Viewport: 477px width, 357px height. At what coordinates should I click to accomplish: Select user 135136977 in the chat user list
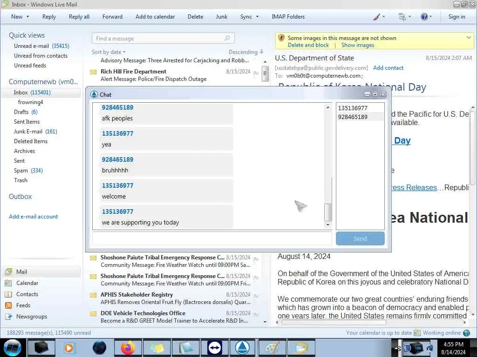point(360,108)
